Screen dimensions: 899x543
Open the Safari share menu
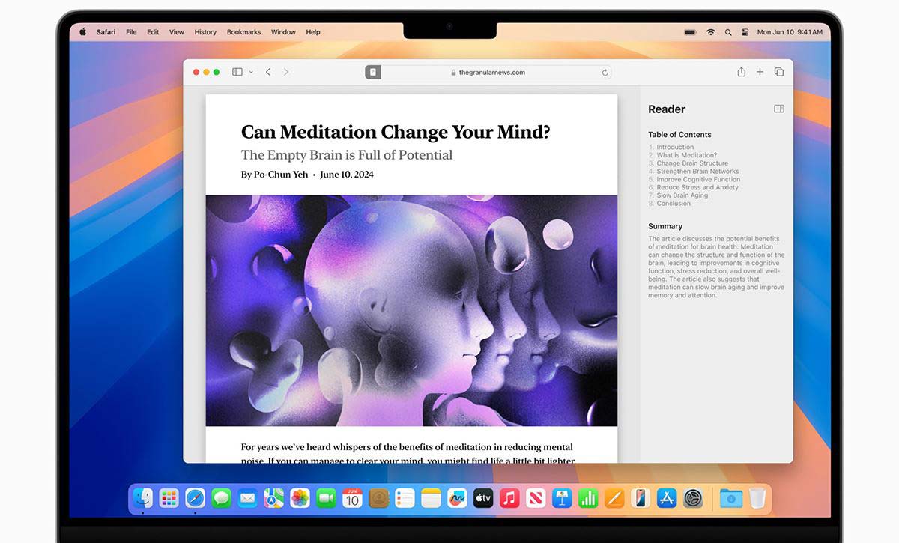point(741,71)
